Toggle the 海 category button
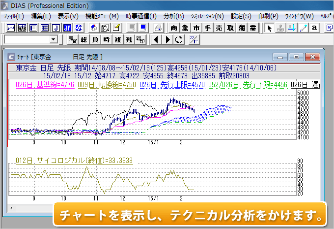The image size is (334, 229). (x=242, y=28)
